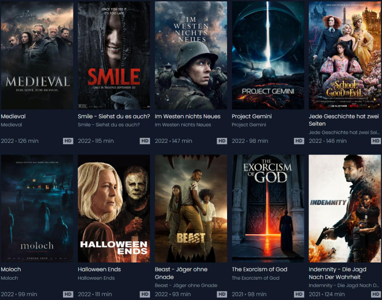Viewport: 382px width, 300px height.
Task: Click '2022 · 99 min' under Moloch
Action: point(19,295)
